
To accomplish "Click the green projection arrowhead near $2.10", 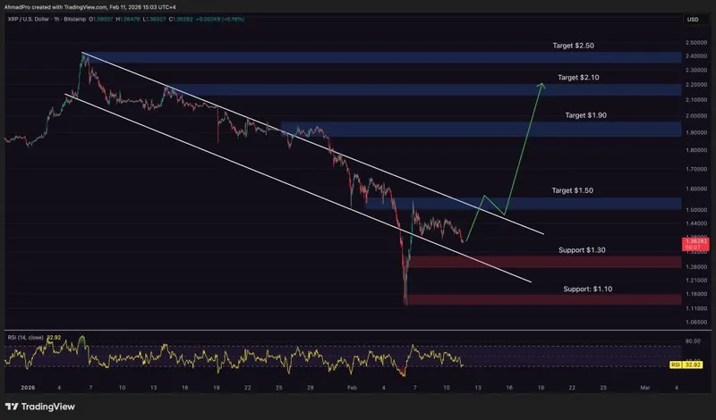I will click(541, 86).
